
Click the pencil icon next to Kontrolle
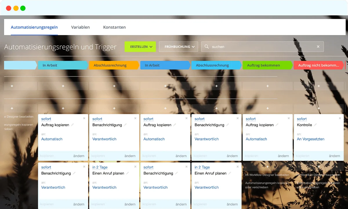(315, 125)
